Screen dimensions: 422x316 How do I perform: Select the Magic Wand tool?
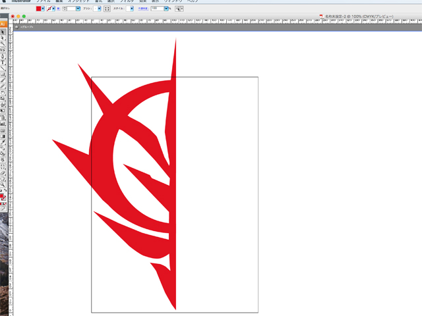pyautogui.click(x=3, y=43)
